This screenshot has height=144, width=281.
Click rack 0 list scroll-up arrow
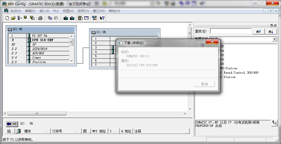72,36
